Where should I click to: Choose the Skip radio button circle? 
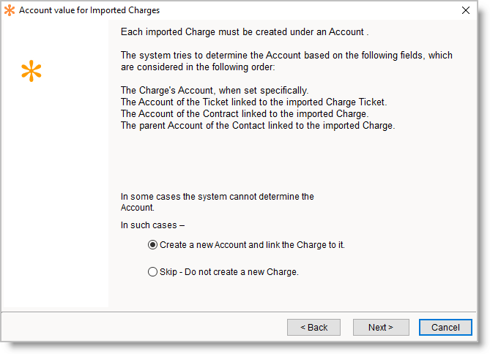coord(152,272)
